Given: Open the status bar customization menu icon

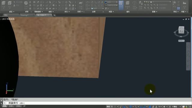Looking at the screenshot, I should [190, 107].
